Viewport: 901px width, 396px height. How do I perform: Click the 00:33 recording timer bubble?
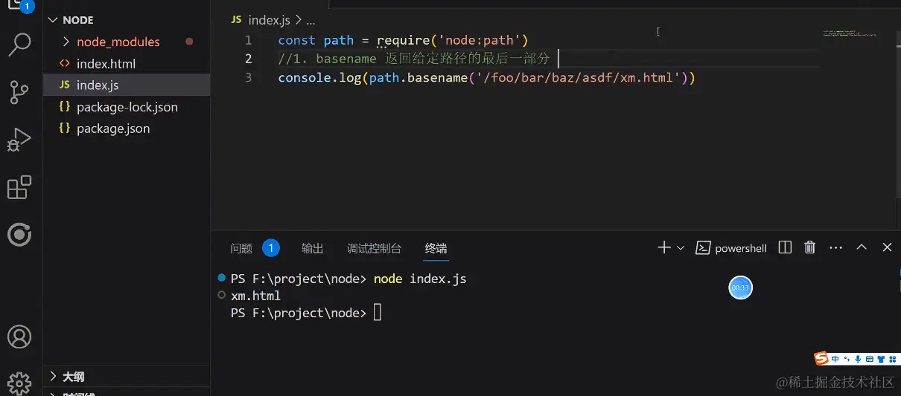tap(740, 287)
